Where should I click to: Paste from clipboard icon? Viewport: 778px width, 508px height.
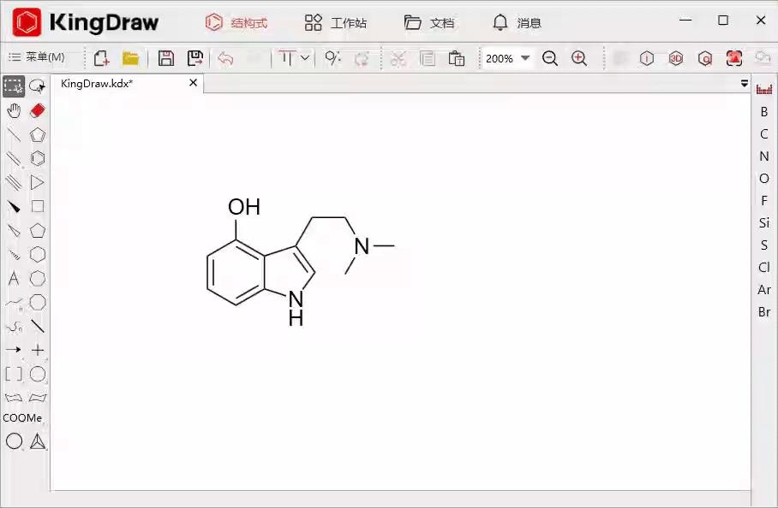(457, 58)
